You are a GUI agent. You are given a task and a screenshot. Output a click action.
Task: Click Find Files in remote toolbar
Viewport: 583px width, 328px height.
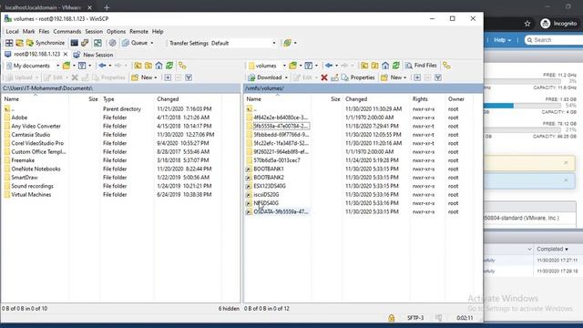[x=421, y=66]
